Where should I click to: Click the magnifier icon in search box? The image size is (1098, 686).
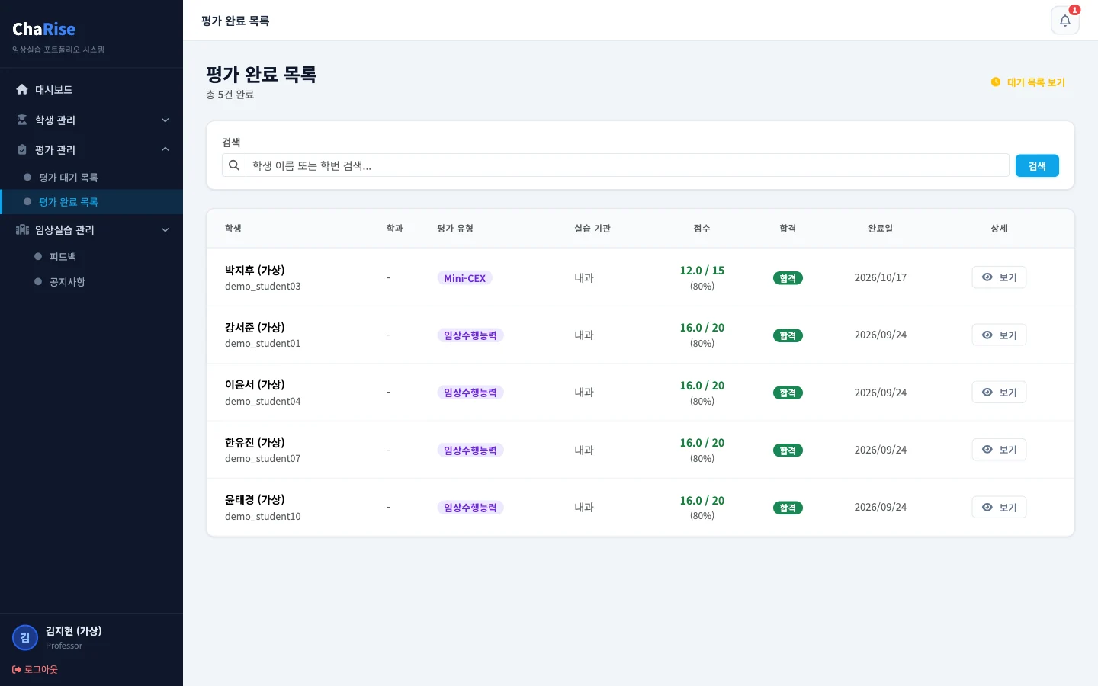pos(234,165)
